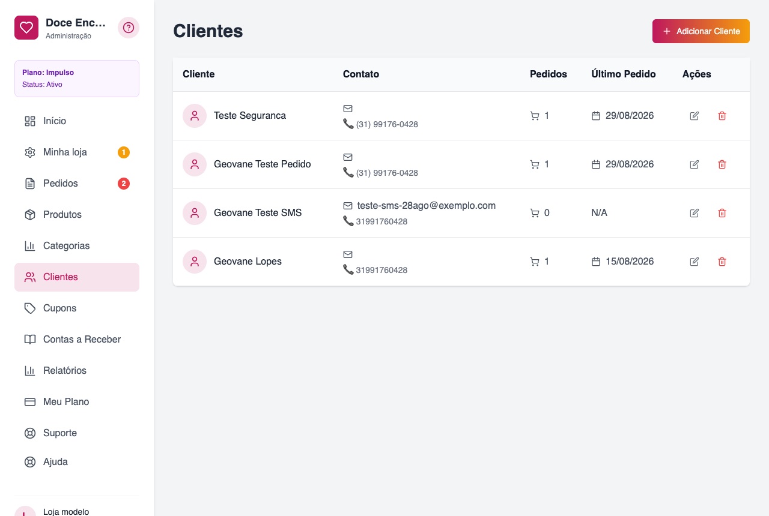The image size is (769, 516).
Task: Open the Categorias page
Action: (77, 246)
